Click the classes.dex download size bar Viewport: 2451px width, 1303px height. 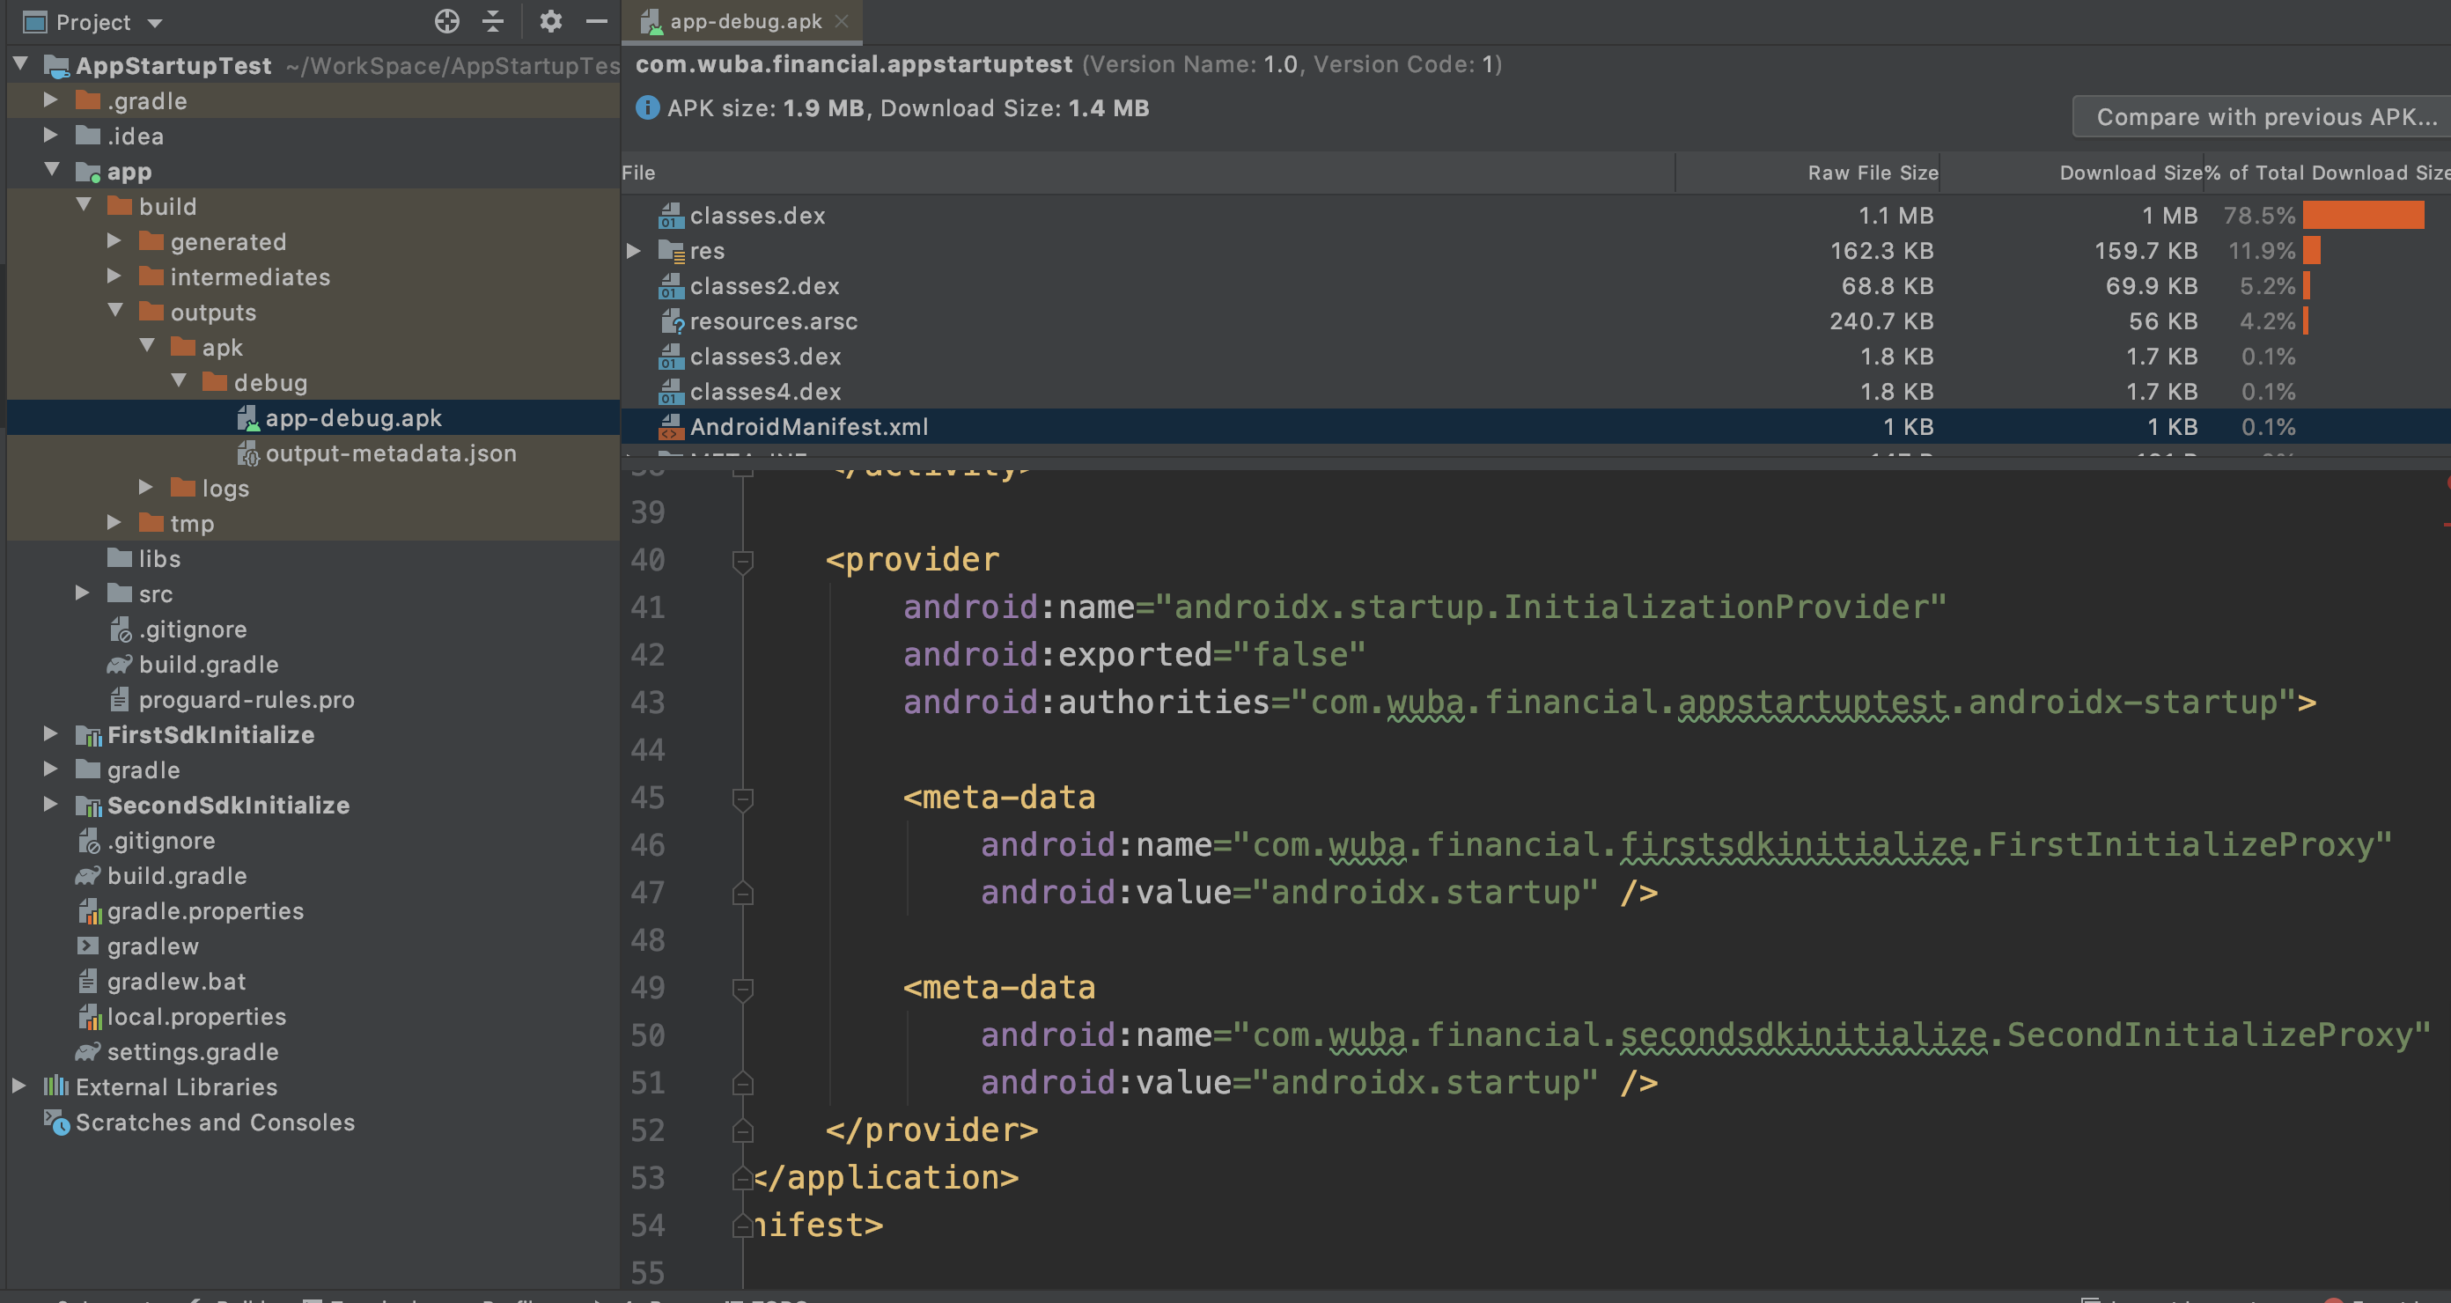(x=2364, y=216)
